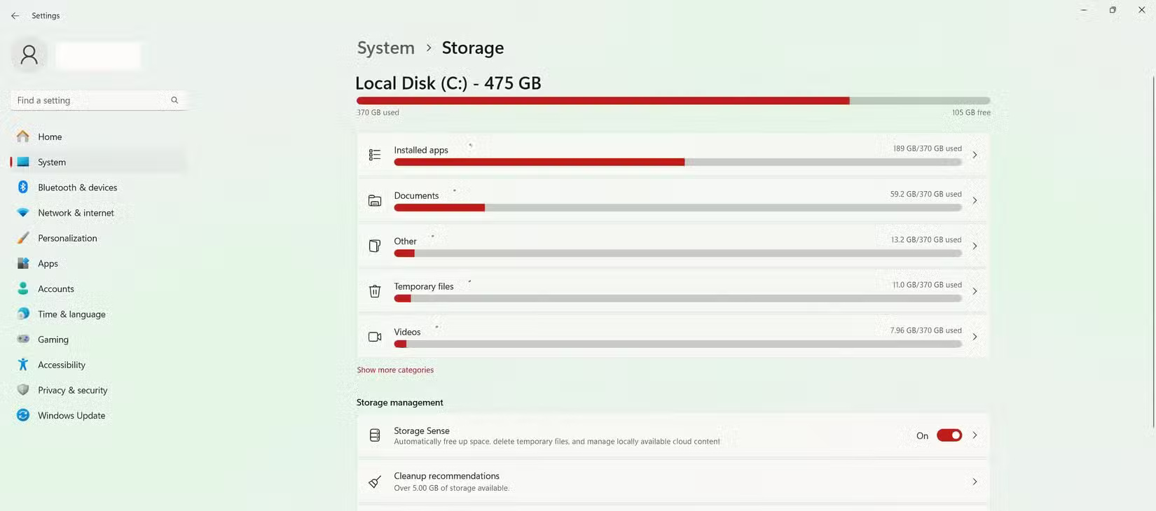The width and height of the screenshot is (1156, 511).
Task: Click the Temporary files trash icon
Action: (375, 291)
